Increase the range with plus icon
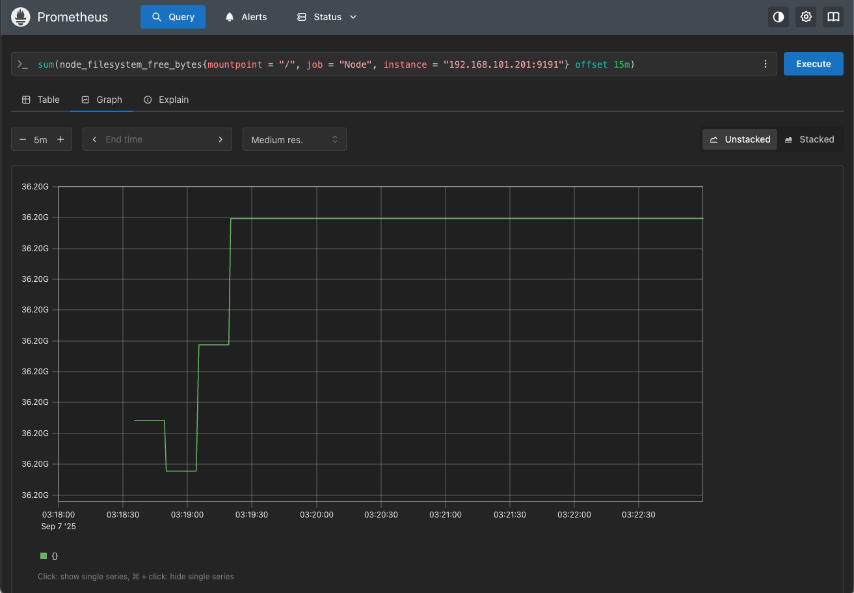 pos(60,139)
